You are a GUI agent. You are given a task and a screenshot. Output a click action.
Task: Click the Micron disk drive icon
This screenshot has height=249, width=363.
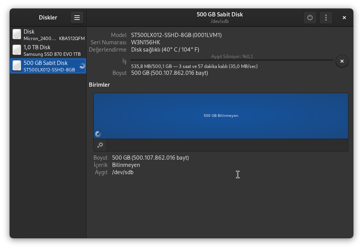pos(17,34)
